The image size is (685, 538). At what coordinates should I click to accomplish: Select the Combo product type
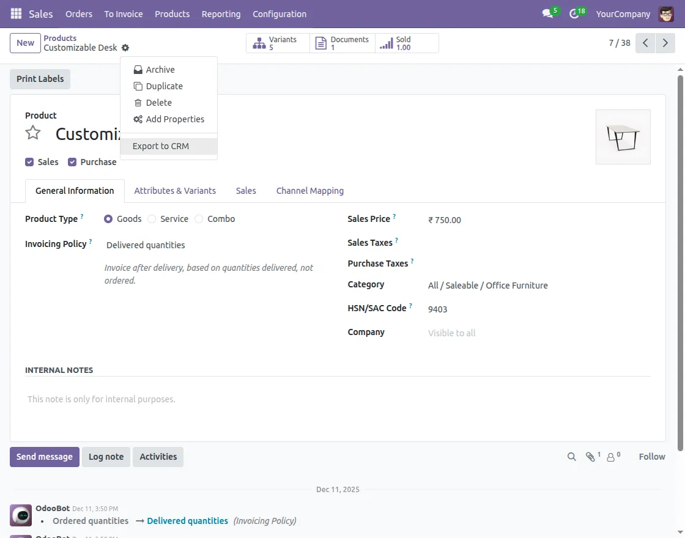(199, 219)
